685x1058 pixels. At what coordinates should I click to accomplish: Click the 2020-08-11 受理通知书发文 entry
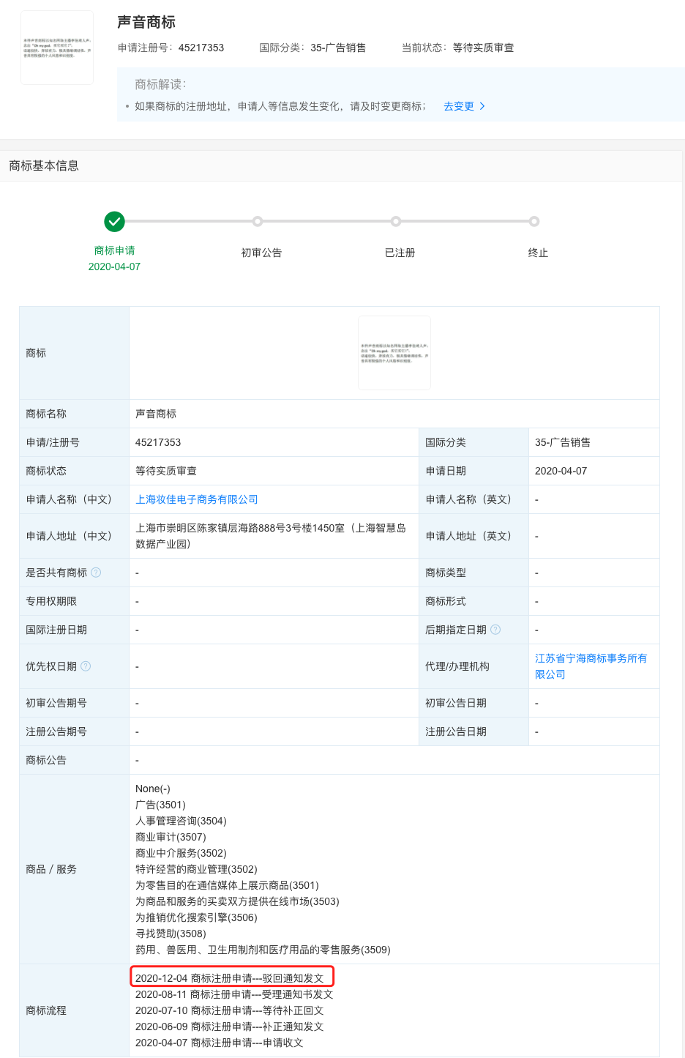point(233,994)
